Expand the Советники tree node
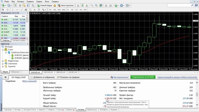The height and width of the screenshot is (112, 199). (x=3, y=63)
